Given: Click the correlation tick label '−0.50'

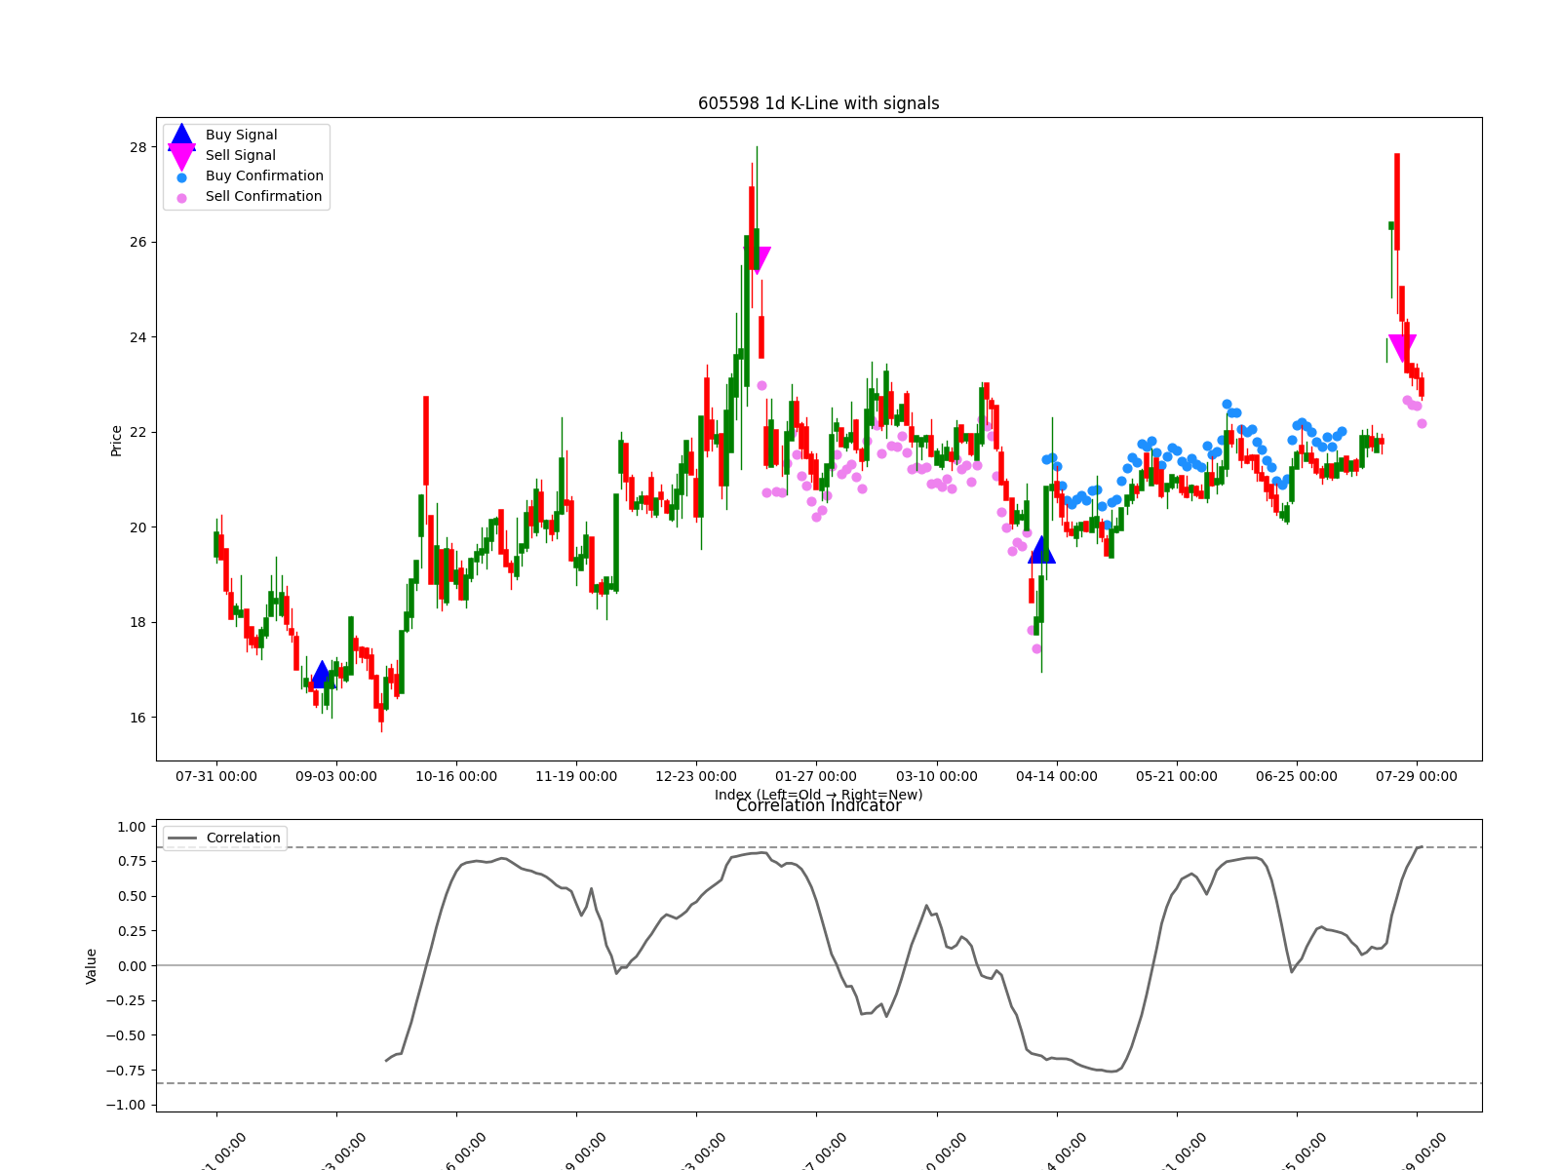Looking at the screenshot, I should pyautogui.click(x=125, y=1035).
